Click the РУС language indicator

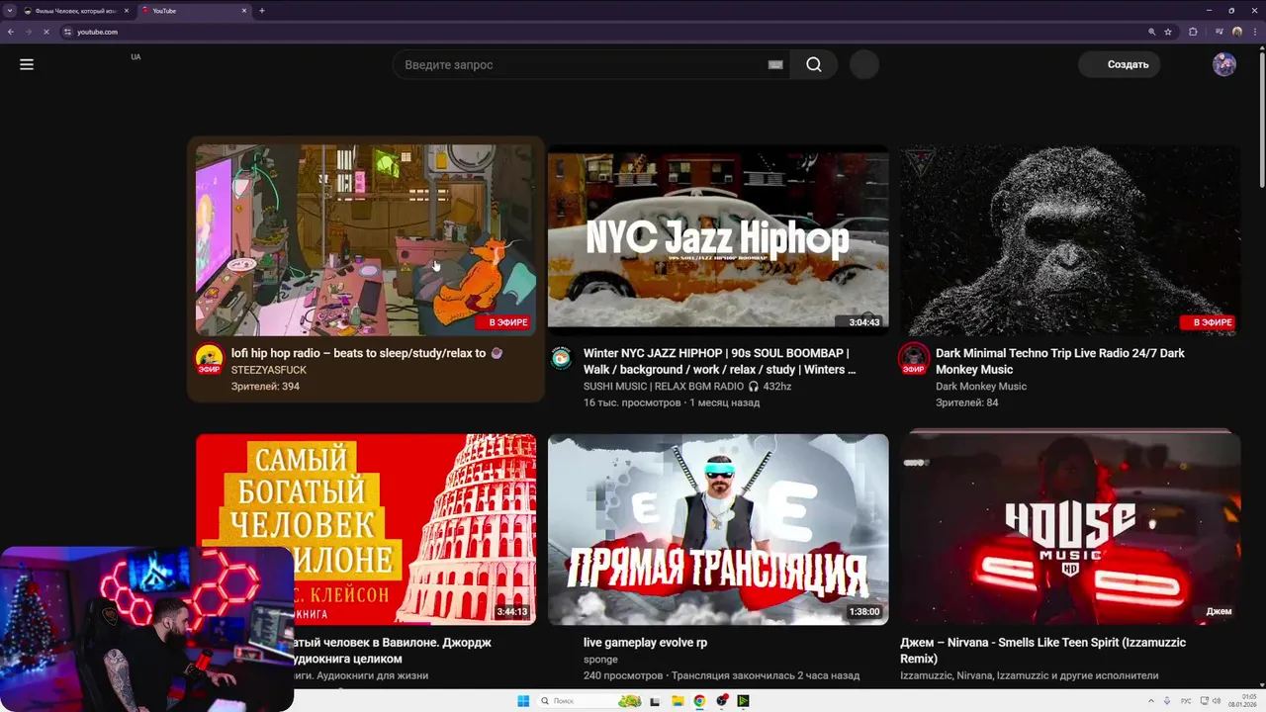1186,701
